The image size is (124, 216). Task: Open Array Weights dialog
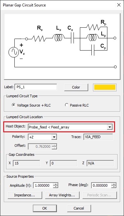click(x=62, y=195)
